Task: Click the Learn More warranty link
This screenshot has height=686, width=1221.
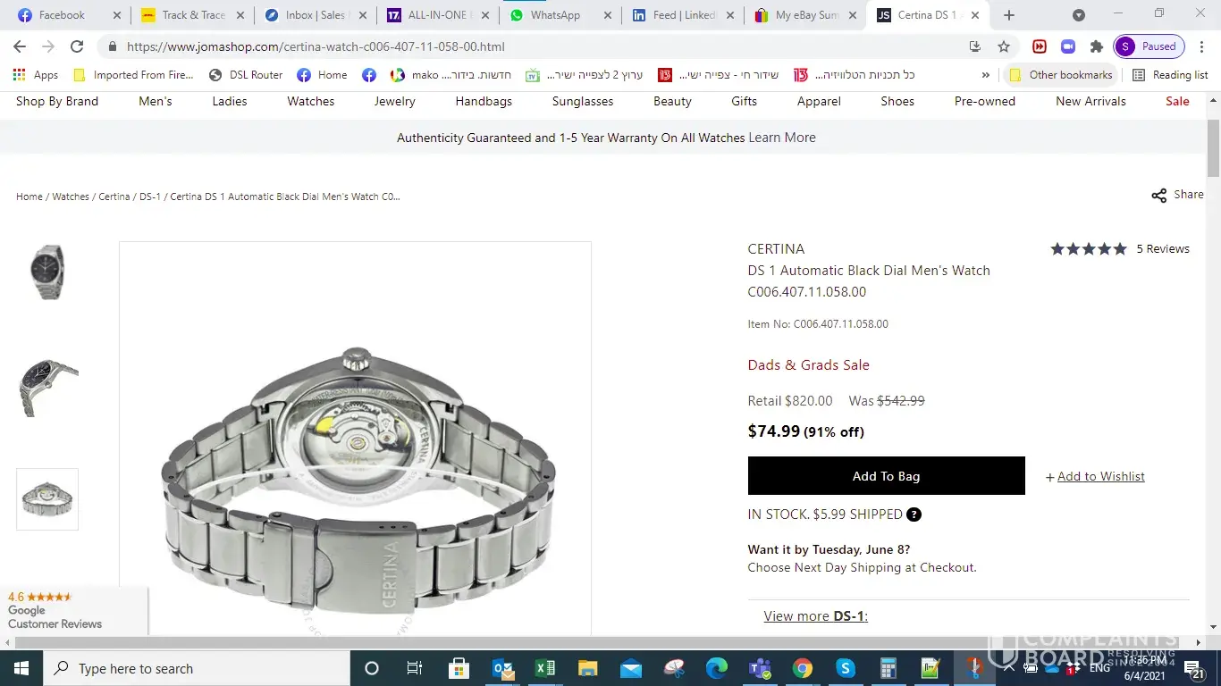Action: (782, 138)
